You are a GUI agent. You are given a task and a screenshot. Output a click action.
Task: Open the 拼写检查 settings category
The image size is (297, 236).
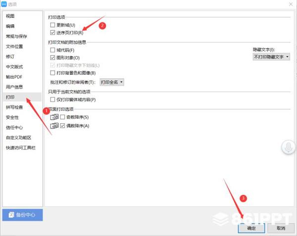[x=14, y=107]
